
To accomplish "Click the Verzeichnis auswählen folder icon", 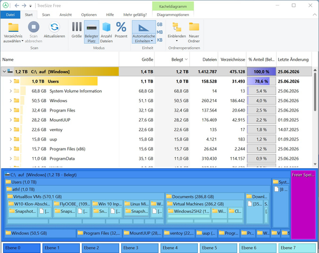I will tap(13, 27).
